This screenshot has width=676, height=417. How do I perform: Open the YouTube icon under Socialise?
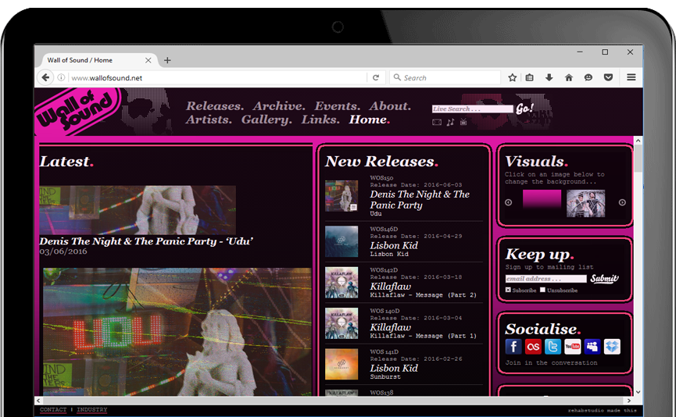click(572, 347)
